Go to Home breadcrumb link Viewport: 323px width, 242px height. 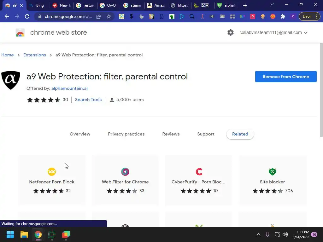[x=8, y=55]
